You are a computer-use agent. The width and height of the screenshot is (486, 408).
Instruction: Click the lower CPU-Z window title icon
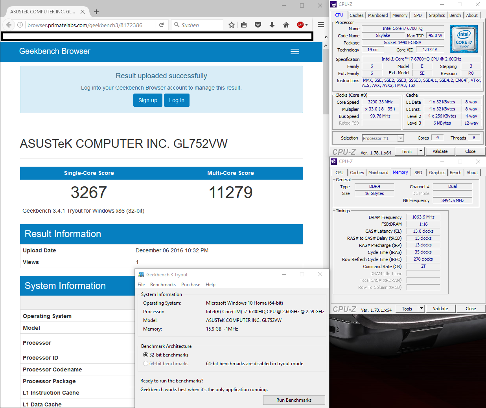[334, 162]
